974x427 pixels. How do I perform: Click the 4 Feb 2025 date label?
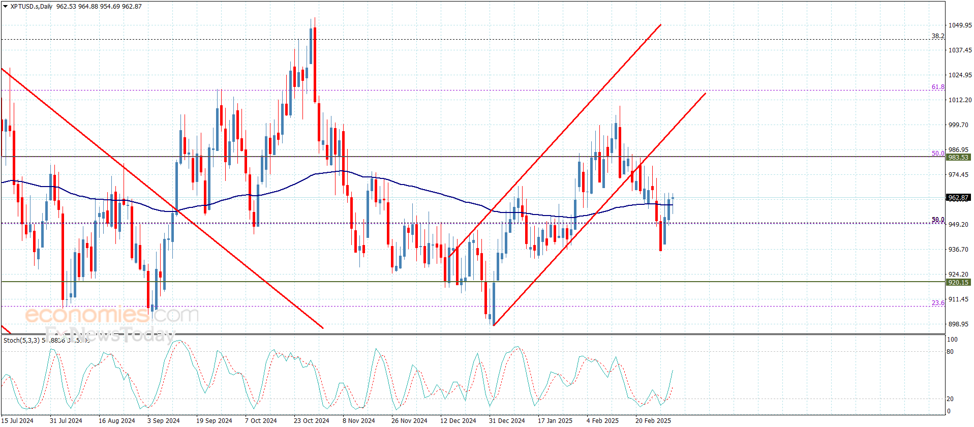[x=603, y=420]
